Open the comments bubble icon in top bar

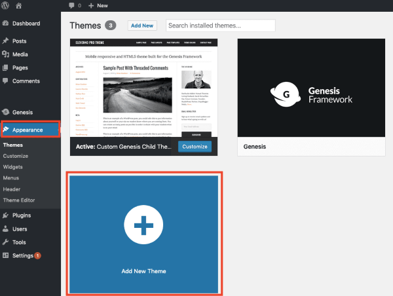click(x=73, y=5)
